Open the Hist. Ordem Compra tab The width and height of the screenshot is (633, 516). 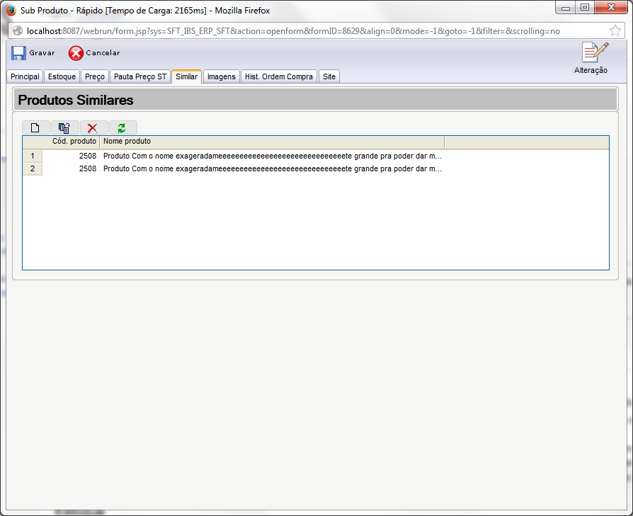click(x=278, y=76)
